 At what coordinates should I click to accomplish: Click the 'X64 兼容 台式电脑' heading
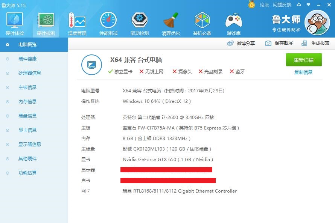tap(136, 60)
